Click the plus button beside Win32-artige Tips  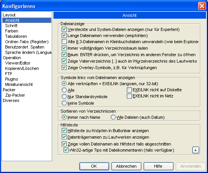click(196, 150)
